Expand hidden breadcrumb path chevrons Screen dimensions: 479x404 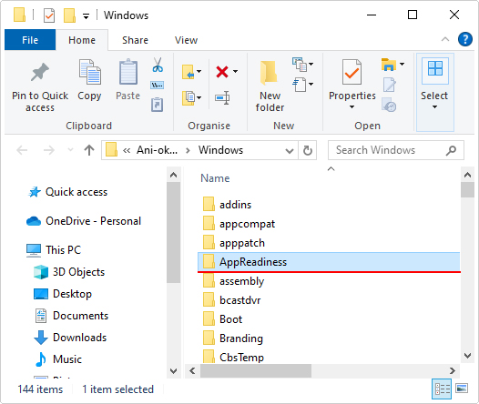pyautogui.click(x=127, y=150)
